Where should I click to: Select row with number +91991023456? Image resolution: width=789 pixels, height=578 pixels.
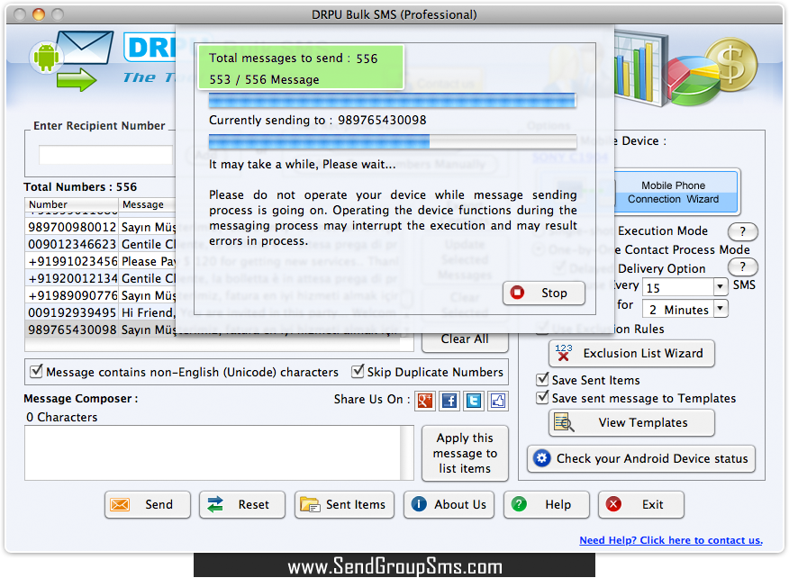[101, 261]
